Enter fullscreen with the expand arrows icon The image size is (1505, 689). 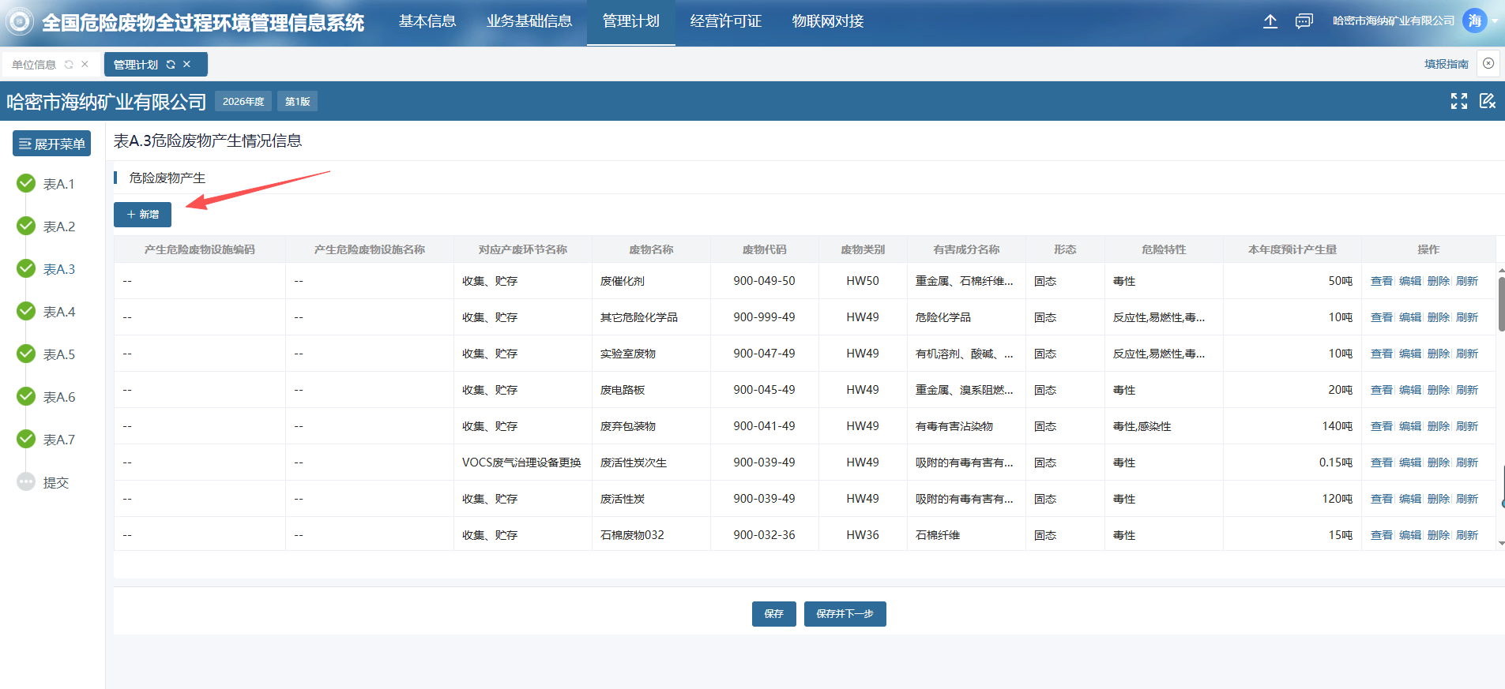[x=1458, y=101]
